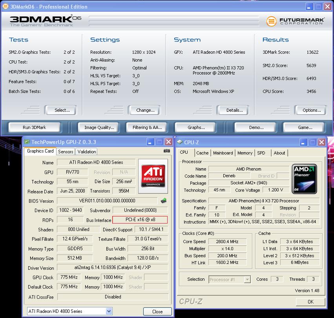Switch to the Sensors tab in GPU-Z
The height and width of the screenshot is (318, 334).
(x=66, y=152)
